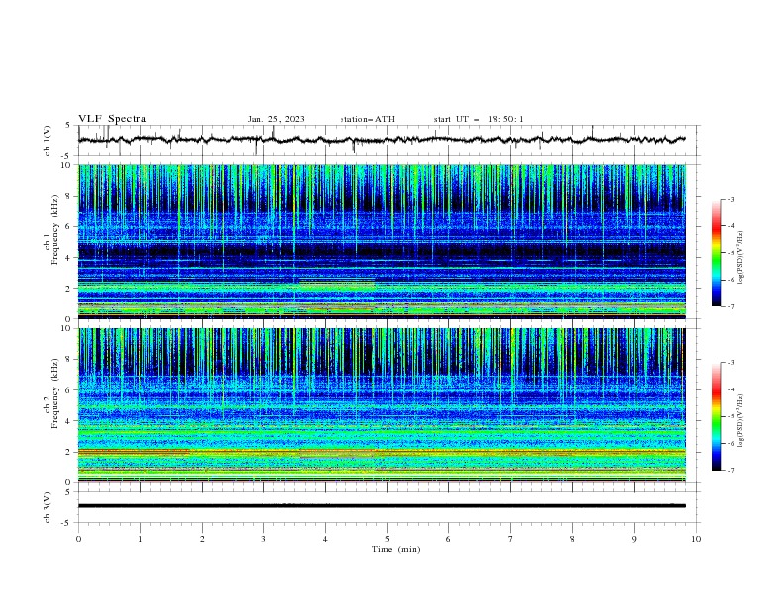
Task: Click the ch.1 black waveform trace
Action: 381,140
